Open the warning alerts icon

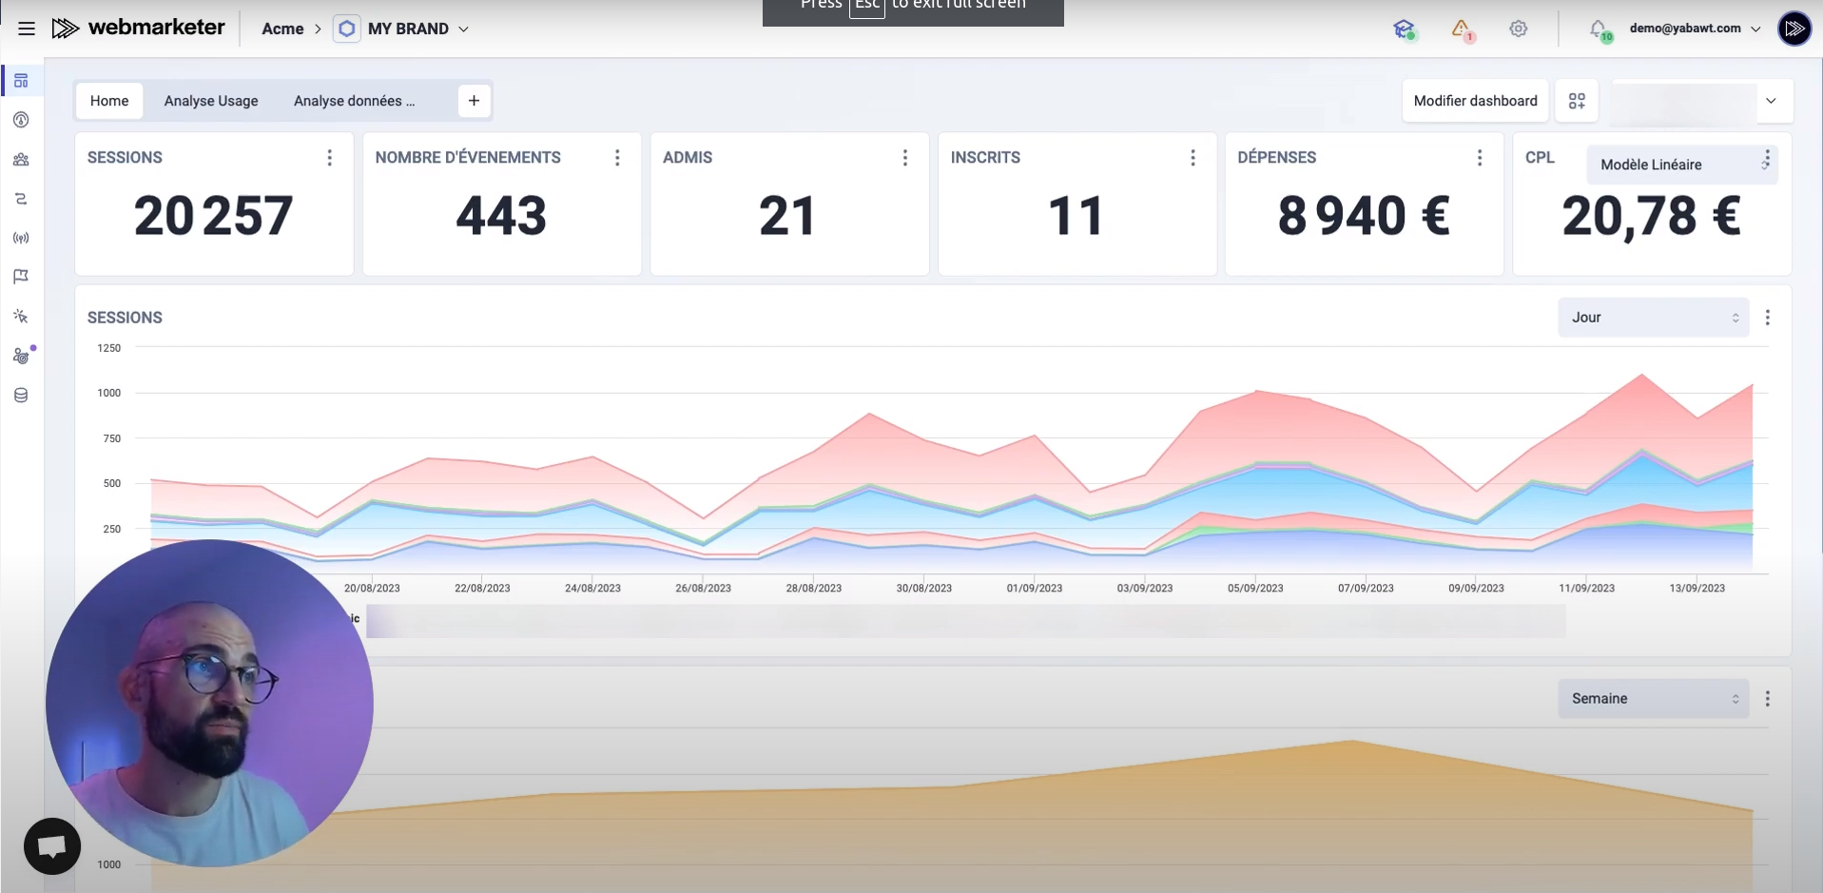coord(1461,29)
